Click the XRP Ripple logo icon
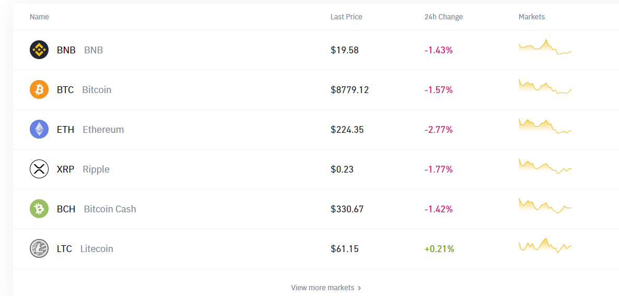 coord(39,169)
